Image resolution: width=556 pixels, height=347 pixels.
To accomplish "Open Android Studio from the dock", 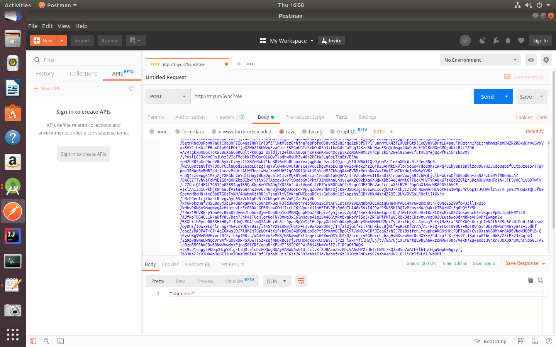I will [13, 187].
